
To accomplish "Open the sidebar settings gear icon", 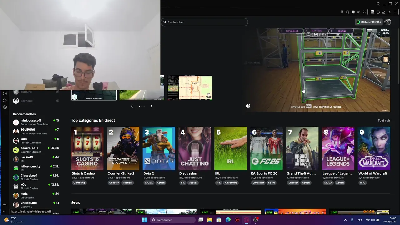I will tap(5, 107).
